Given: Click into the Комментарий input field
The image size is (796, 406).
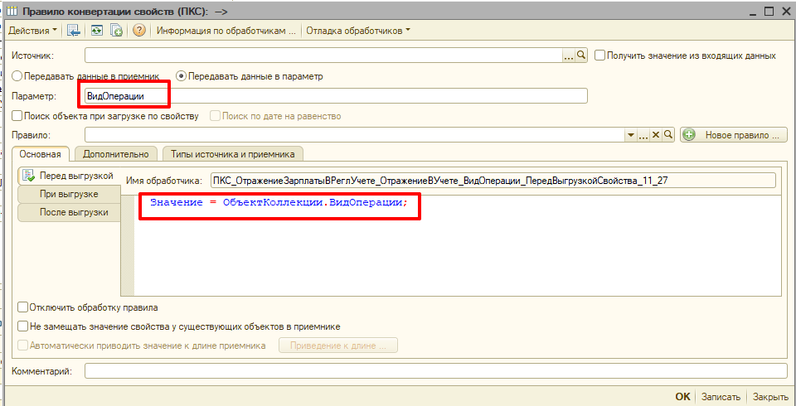Looking at the screenshot, I should [435, 371].
